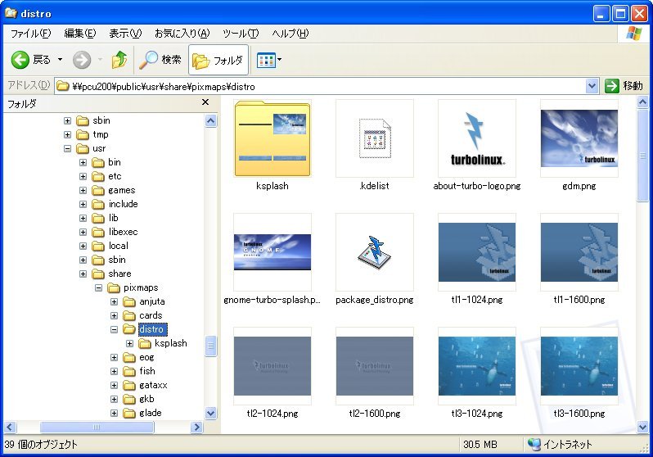Select the fish folder in tree
Image resolution: width=653 pixels, height=457 pixels.
pyautogui.click(x=147, y=371)
